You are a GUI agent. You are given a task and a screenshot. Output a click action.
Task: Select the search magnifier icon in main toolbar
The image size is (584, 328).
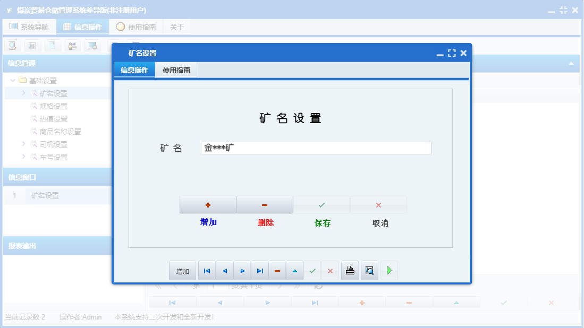click(x=12, y=46)
